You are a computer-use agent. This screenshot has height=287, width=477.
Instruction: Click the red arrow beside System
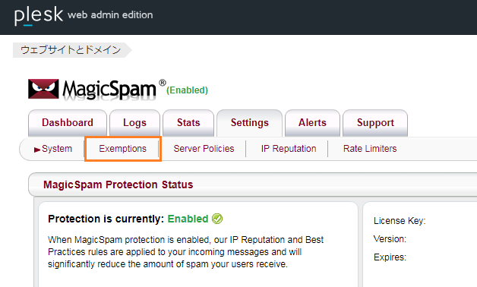(37, 150)
